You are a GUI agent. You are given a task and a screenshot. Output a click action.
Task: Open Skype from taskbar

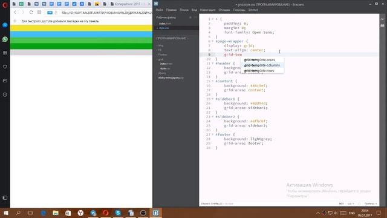[118, 213]
